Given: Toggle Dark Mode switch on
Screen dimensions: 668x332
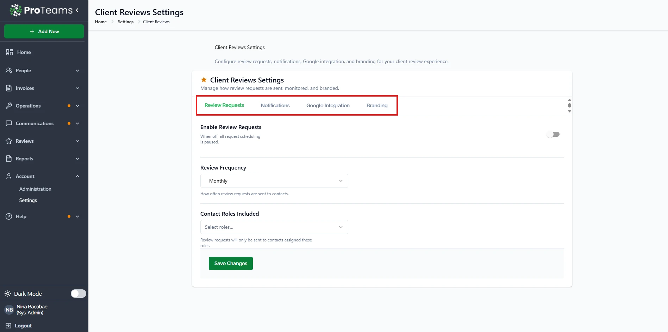Looking at the screenshot, I should click(78, 294).
